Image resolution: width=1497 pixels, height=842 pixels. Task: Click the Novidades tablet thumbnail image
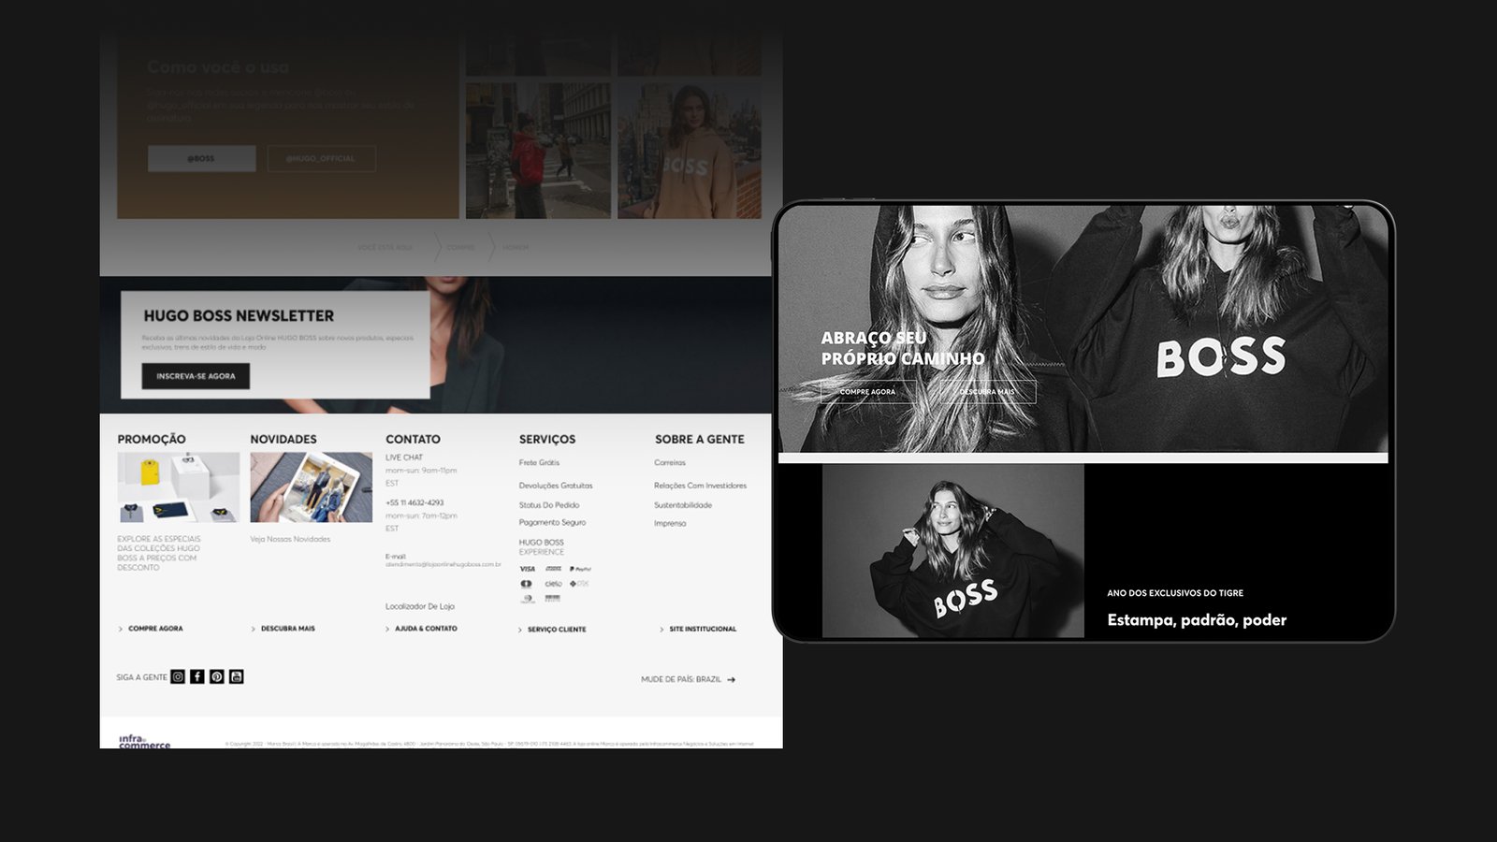311,487
